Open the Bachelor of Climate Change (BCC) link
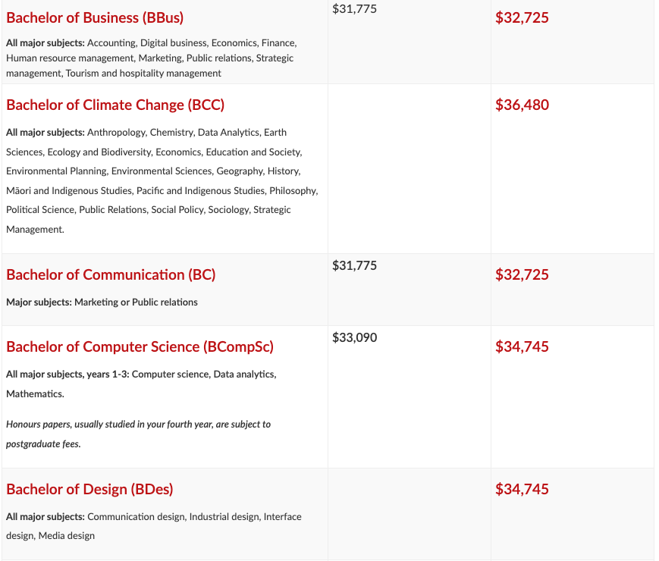 (115, 105)
